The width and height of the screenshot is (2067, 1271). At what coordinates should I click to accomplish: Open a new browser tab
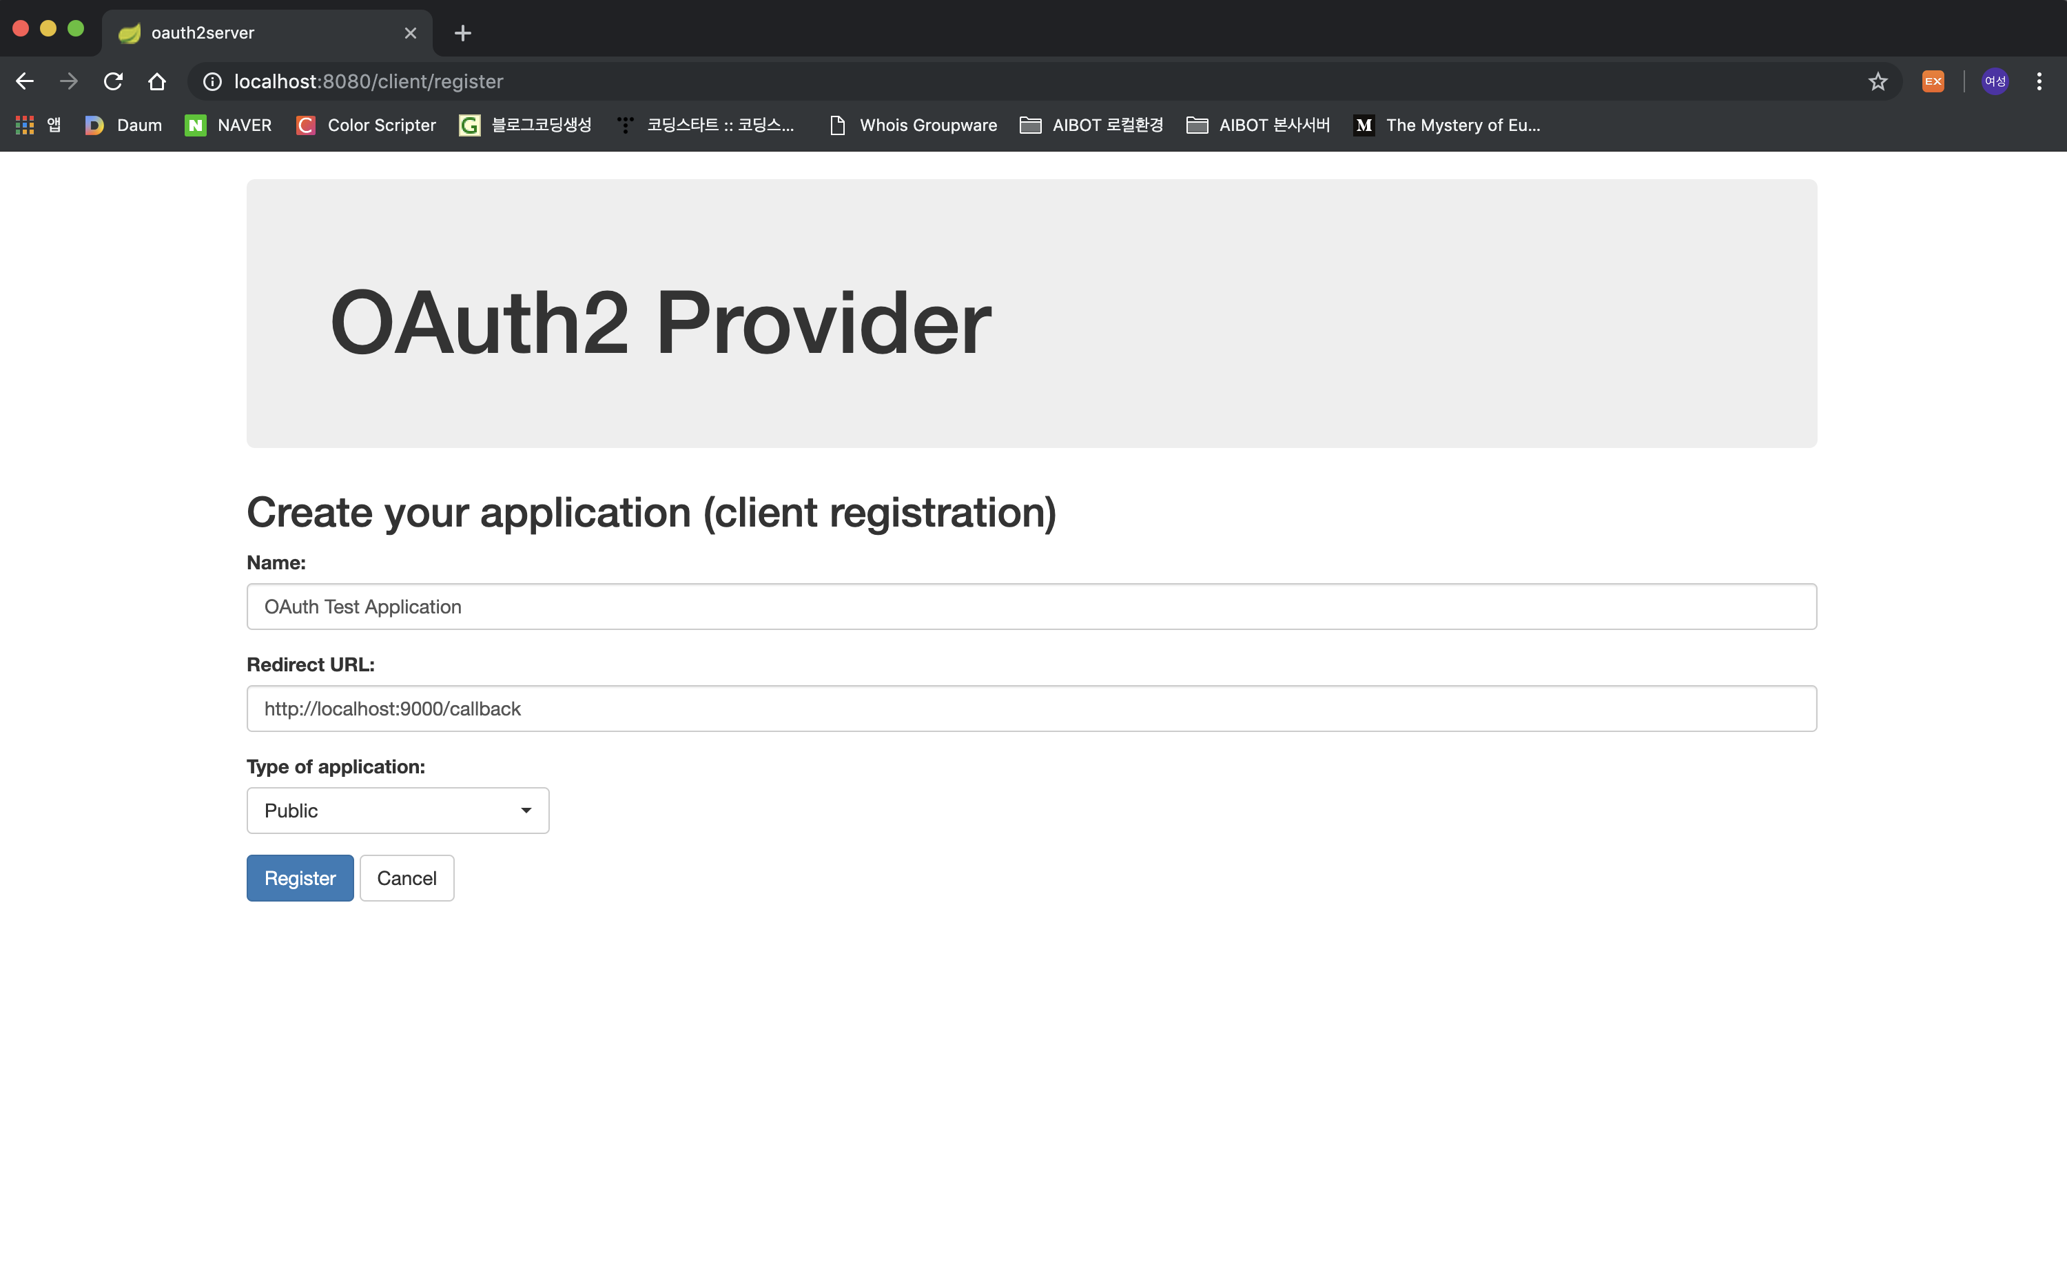(462, 33)
